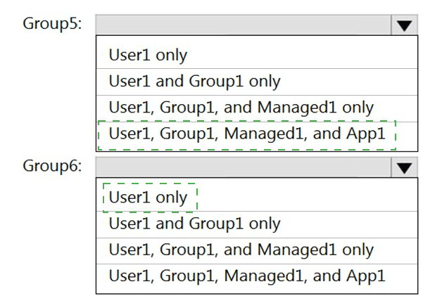
Task: Collapse the Group6 list with its triangle
Action: click(x=403, y=167)
